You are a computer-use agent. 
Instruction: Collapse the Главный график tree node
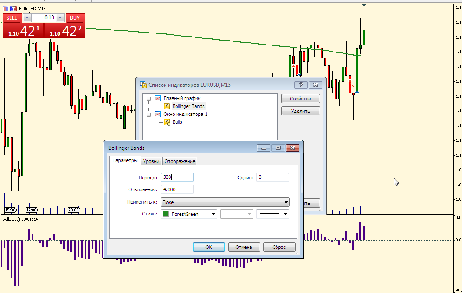149,99
